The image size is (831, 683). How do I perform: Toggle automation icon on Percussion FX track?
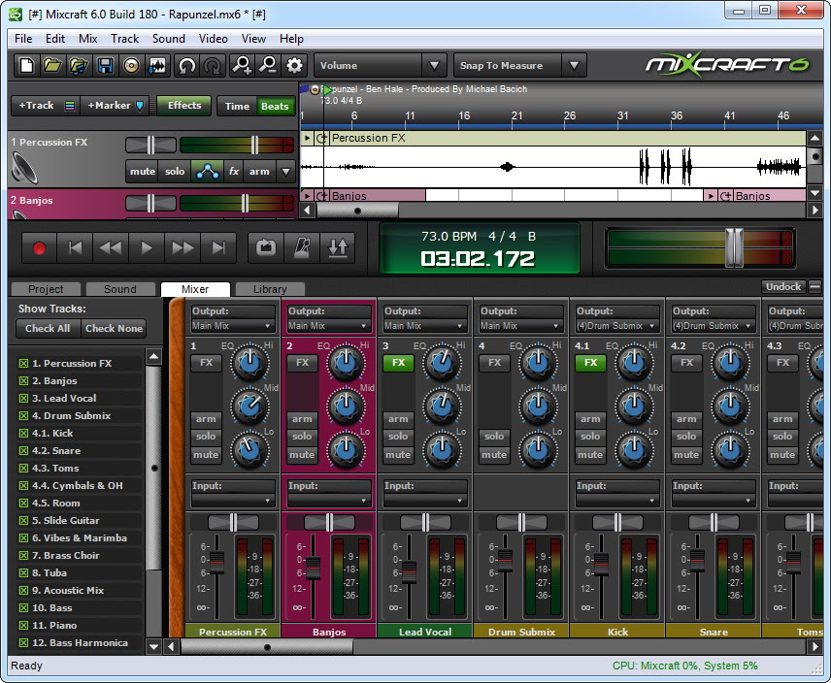(207, 172)
